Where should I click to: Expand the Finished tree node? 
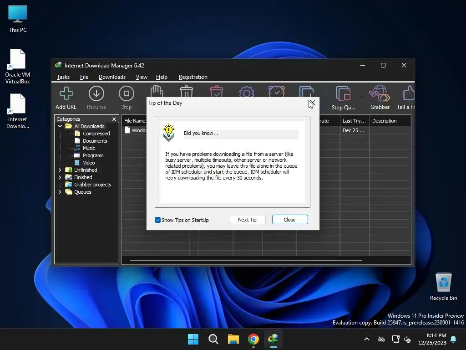click(x=60, y=177)
